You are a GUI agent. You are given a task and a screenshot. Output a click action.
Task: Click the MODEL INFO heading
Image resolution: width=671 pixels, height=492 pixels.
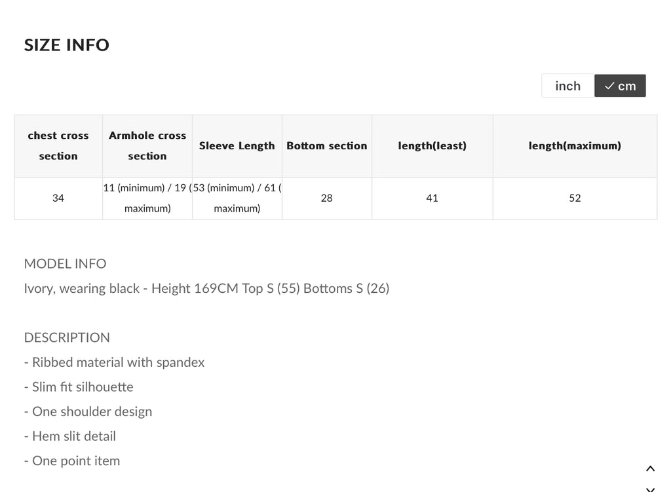click(x=65, y=263)
